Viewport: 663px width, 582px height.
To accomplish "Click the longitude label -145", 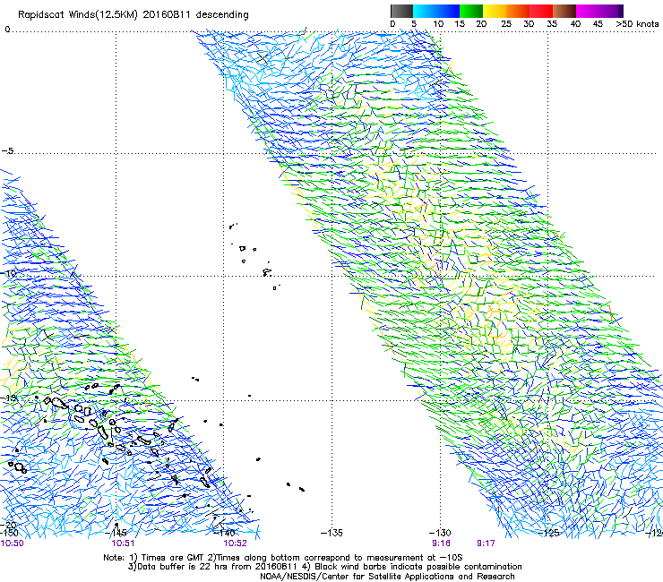I will click(x=117, y=533).
